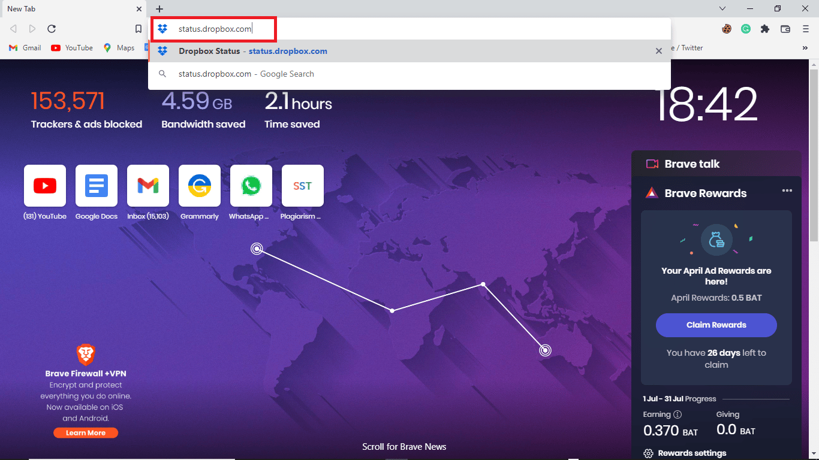
Task: Click Learn More for Brave Firewall +VPN
Action: click(86, 432)
